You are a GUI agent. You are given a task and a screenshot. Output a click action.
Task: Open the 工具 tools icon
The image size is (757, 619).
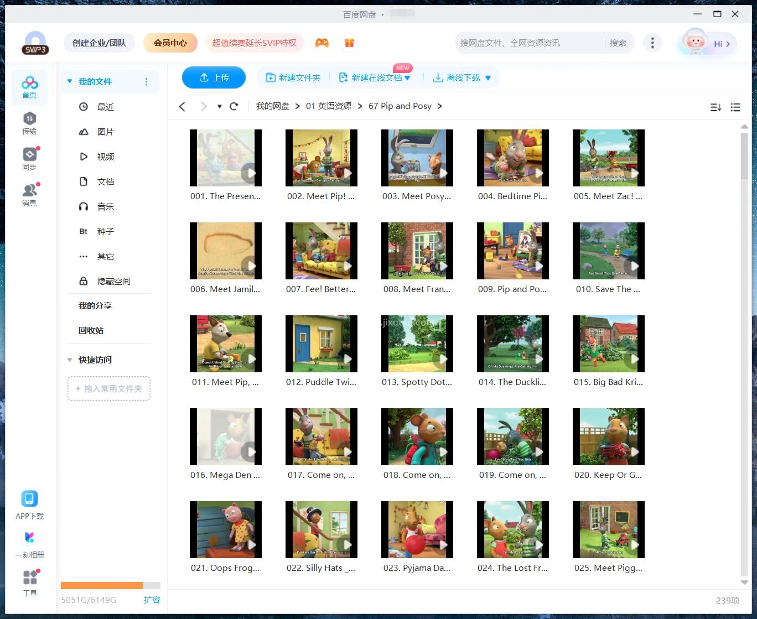(29, 583)
